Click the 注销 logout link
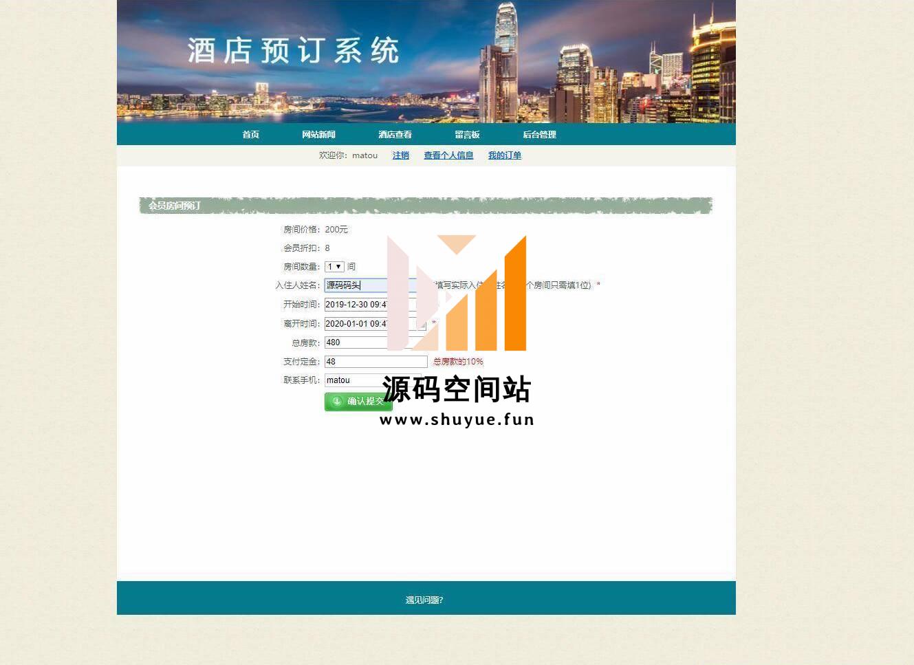914x665 pixels. (x=400, y=155)
